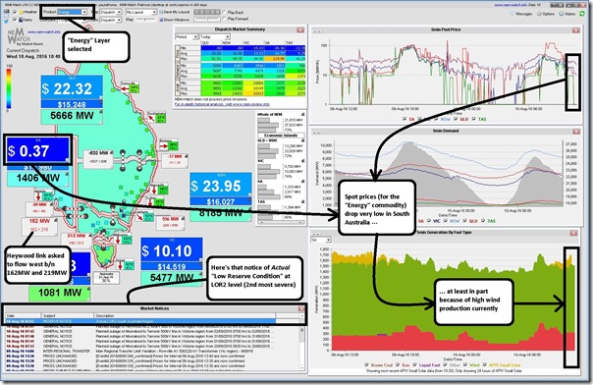Open the Alarms panel
Screen dimensions: 593x385
click(x=567, y=14)
